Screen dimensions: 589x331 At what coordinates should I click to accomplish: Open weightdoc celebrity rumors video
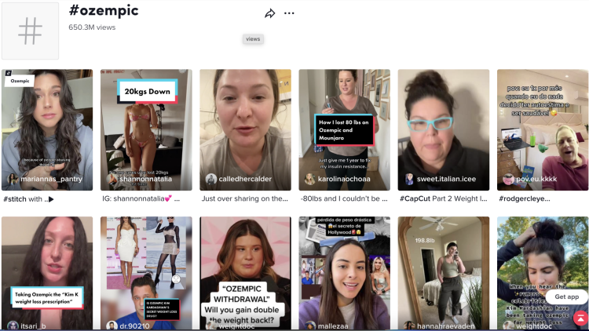pyautogui.click(x=543, y=273)
